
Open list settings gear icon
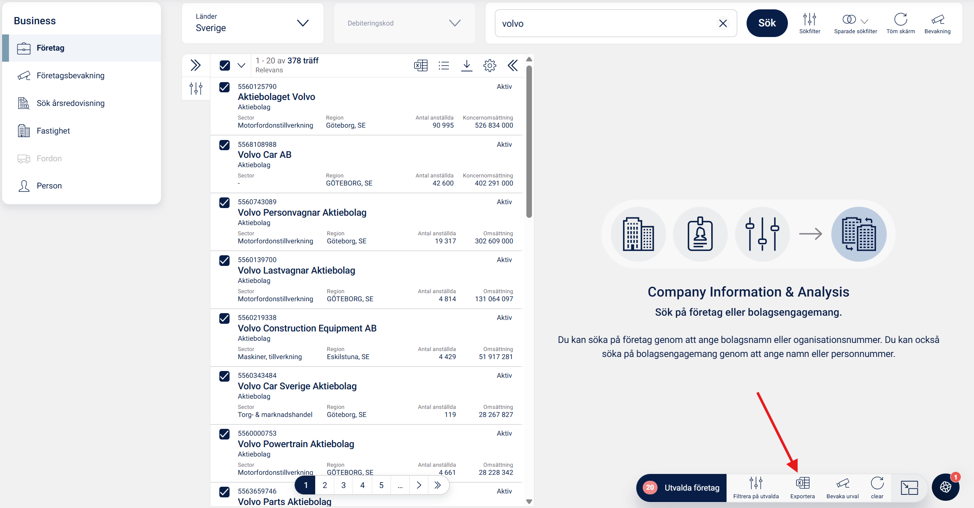[x=490, y=65]
